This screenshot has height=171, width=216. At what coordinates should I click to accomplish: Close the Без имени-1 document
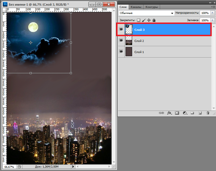pyautogui.click(x=109, y=4)
